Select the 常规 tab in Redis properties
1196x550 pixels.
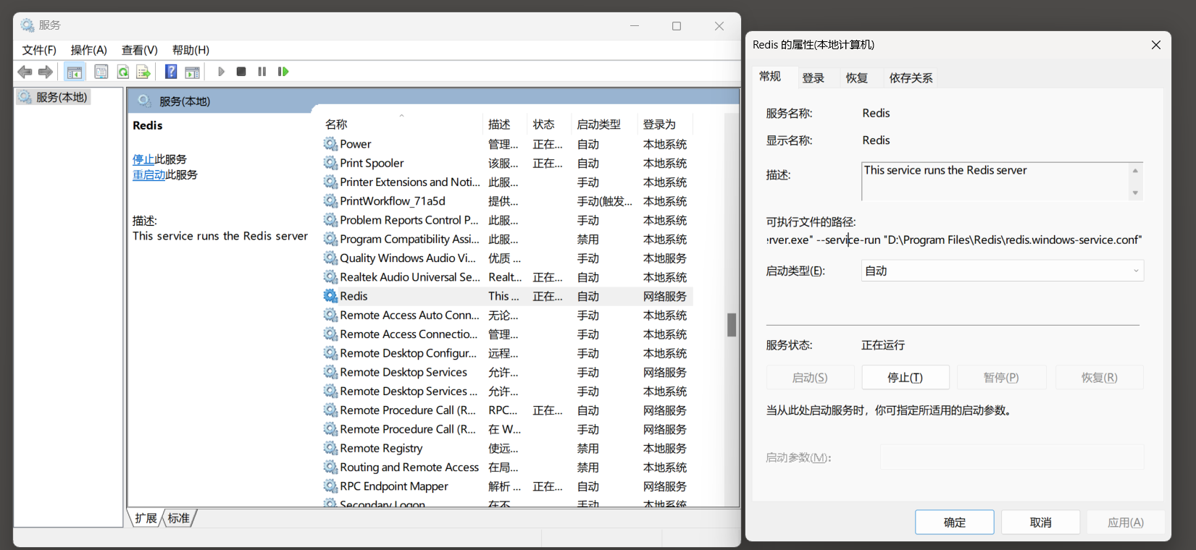click(770, 77)
